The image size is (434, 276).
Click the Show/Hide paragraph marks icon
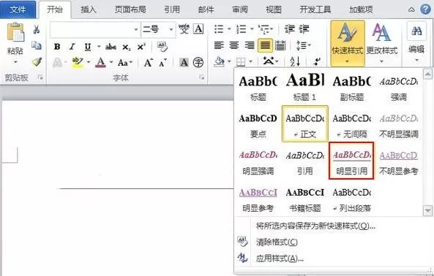(317, 61)
